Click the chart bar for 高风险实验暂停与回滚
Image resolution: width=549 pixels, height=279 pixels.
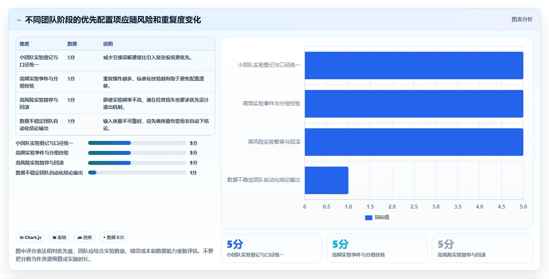(x=414, y=142)
